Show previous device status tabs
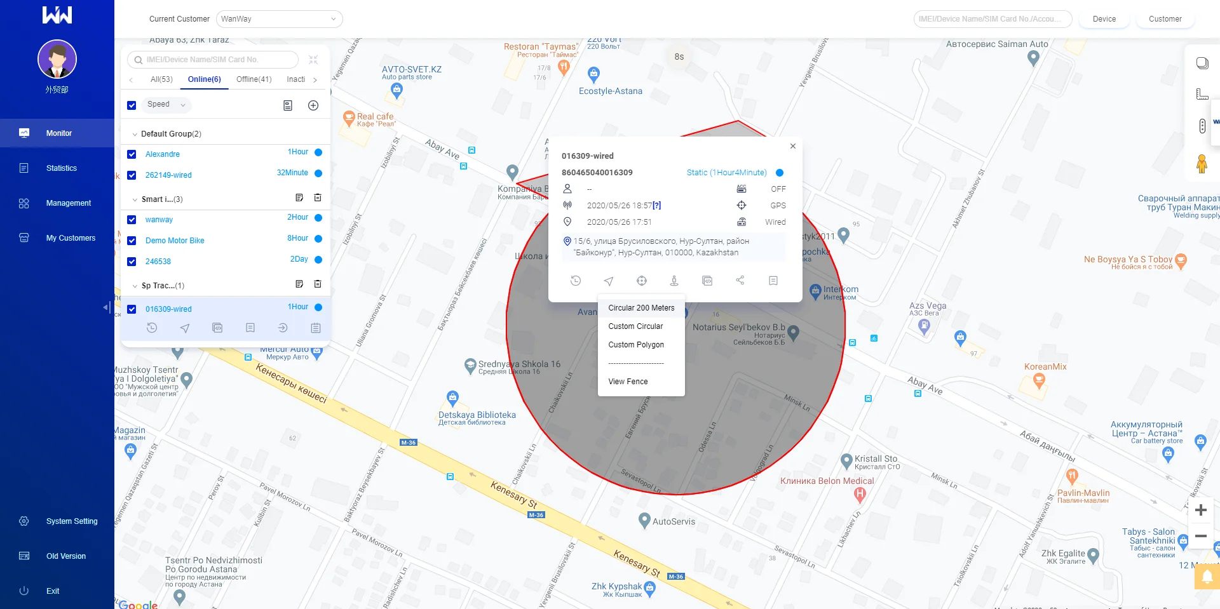The width and height of the screenshot is (1220, 609). pos(131,80)
